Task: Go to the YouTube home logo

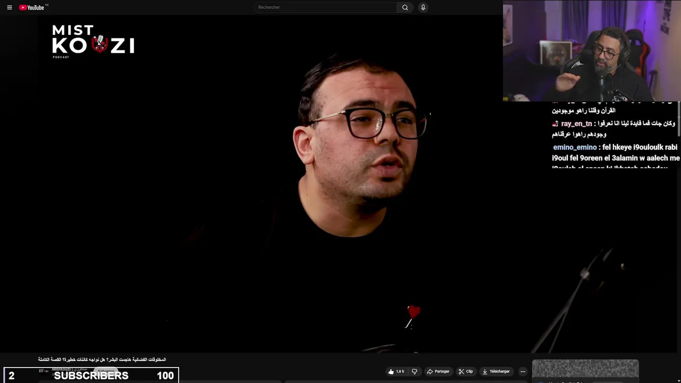Action: click(33, 7)
